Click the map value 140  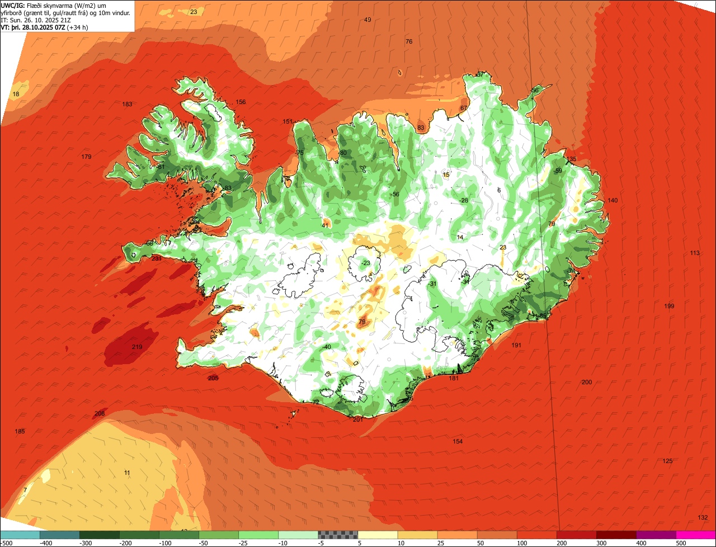tap(613, 200)
